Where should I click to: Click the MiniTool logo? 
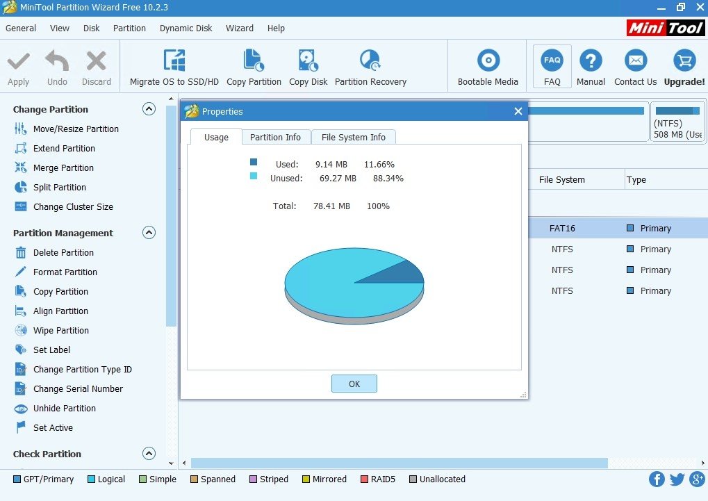666,28
